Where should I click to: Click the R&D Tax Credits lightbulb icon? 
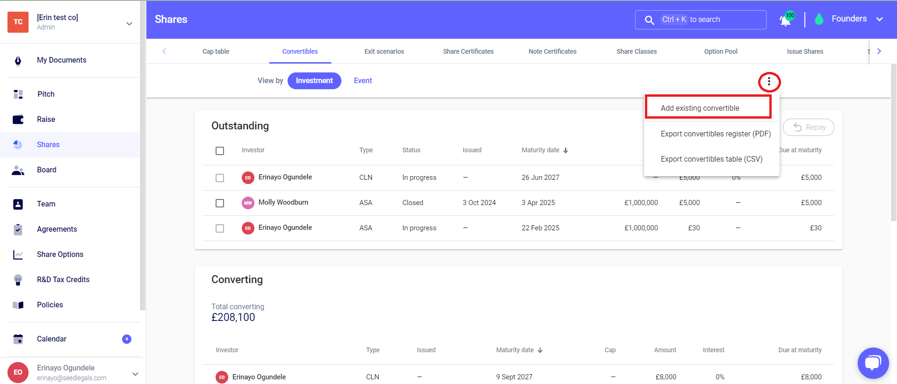(x=18, y=280)
